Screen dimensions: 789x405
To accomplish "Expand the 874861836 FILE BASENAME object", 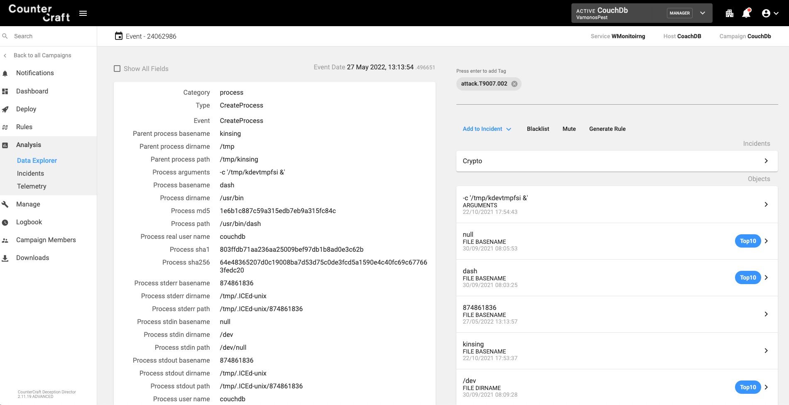I will [766, 314].
